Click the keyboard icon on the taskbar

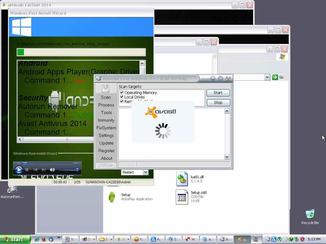point(256,240)
